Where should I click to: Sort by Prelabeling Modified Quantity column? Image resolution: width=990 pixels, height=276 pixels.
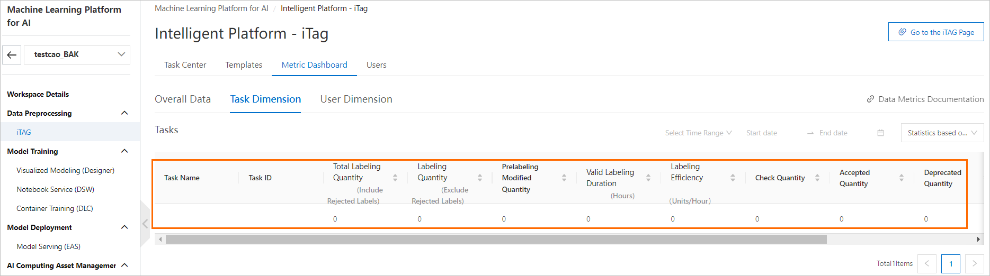coord(564,178)
